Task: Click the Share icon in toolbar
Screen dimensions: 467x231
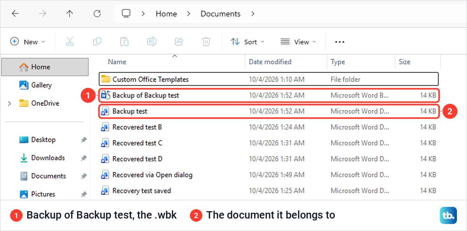Action: pyautogui.click(x=179, y=42)
